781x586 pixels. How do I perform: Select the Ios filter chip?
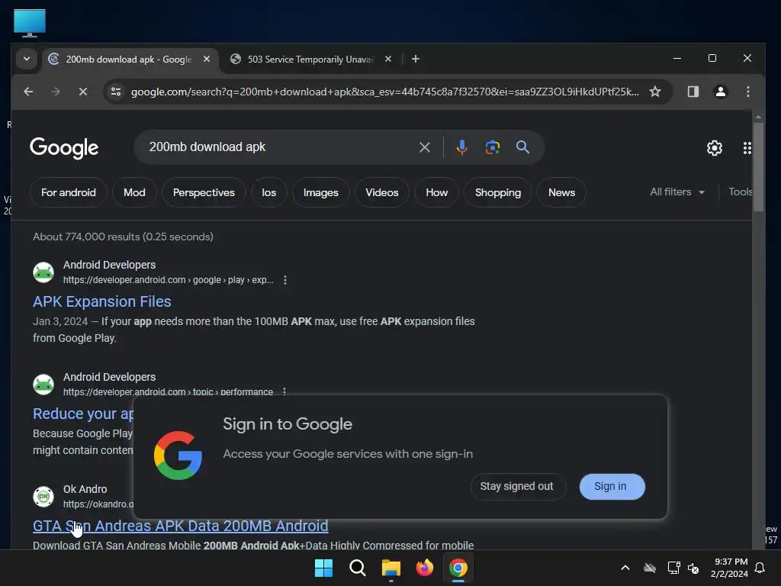[x=269, y=192]
